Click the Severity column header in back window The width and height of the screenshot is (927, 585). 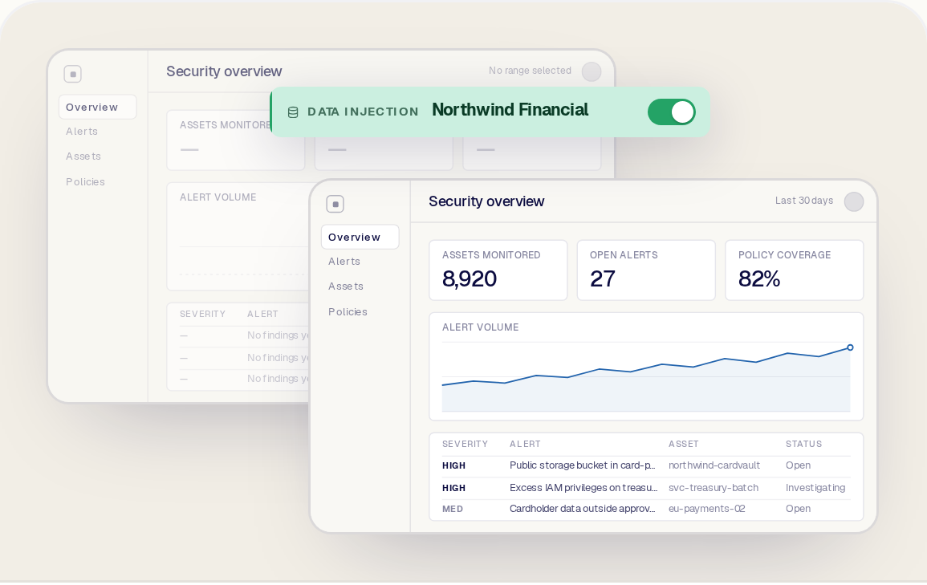point(202,314)
